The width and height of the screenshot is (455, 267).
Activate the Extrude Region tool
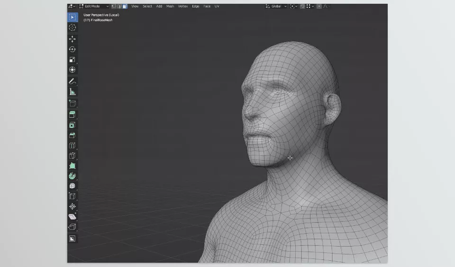click(x=73, y=115)
